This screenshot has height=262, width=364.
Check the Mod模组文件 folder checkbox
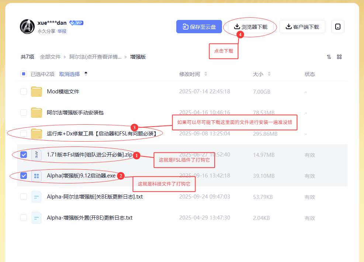tap(24, 92)
